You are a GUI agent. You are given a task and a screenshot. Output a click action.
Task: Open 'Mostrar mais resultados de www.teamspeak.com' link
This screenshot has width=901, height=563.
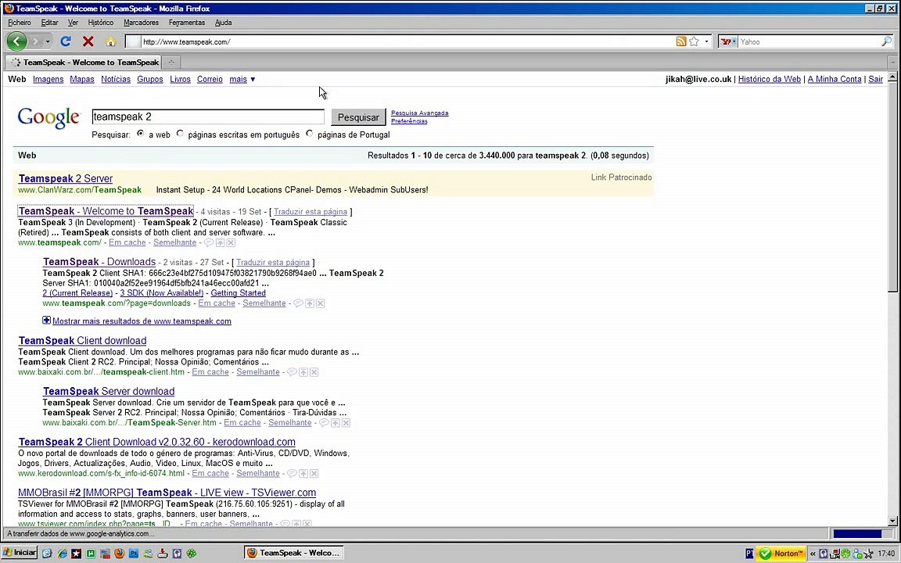pyautogui.click(x=142, y=321)
